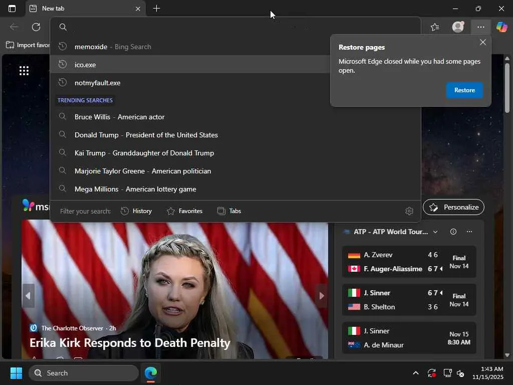Launch Copilot from toolbar icon

coord(502,27)
